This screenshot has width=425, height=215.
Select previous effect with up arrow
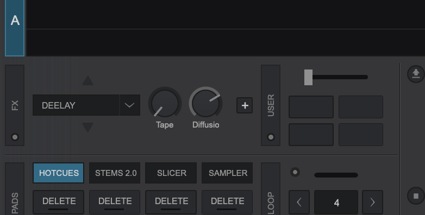(88, 81)
